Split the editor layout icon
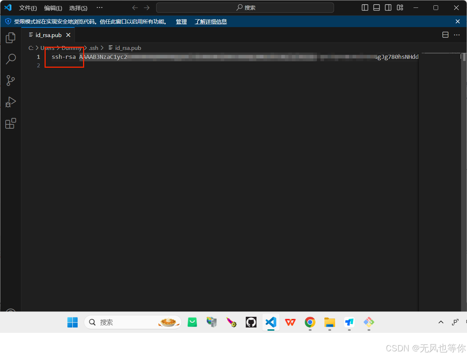This screenshot has width=467, height=356. pos(445,35)
